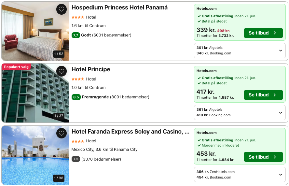Screen dimensions: 289x186
Task: Click the Populært valg label
Action: coord(16,67)
